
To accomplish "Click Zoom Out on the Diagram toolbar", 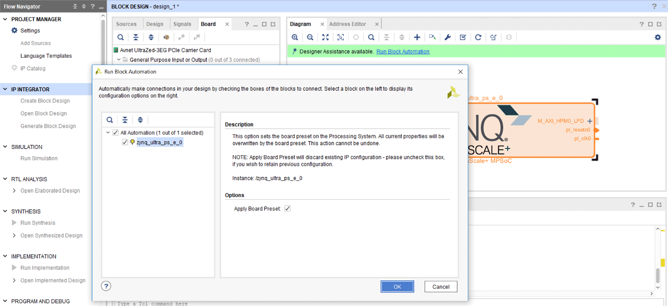I will pyautogui.click(x=310, y=37).
